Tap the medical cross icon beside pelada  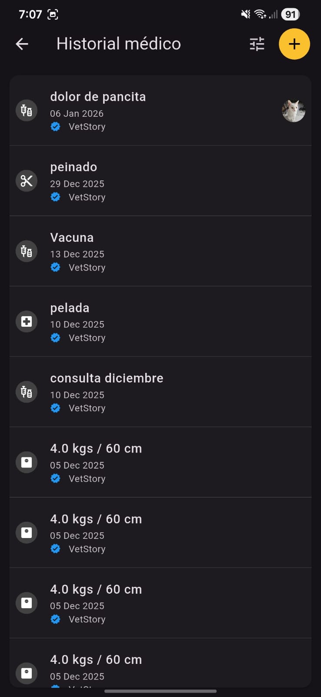(x=27, y=321)
